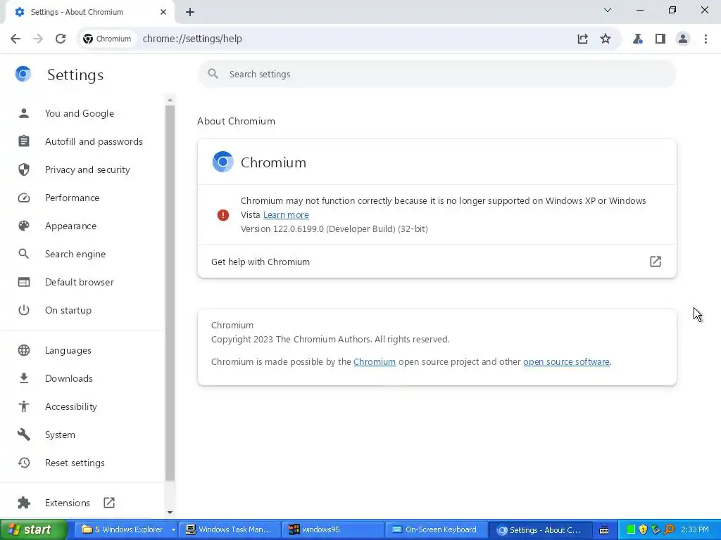Click the Version 122.0.6199.0 text

pos(334,229)
